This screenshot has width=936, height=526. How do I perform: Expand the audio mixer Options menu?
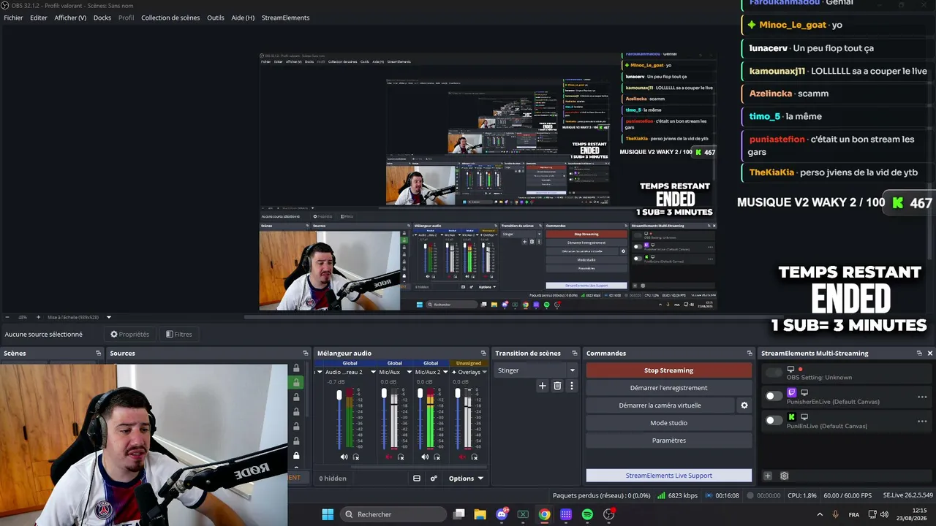465,479
